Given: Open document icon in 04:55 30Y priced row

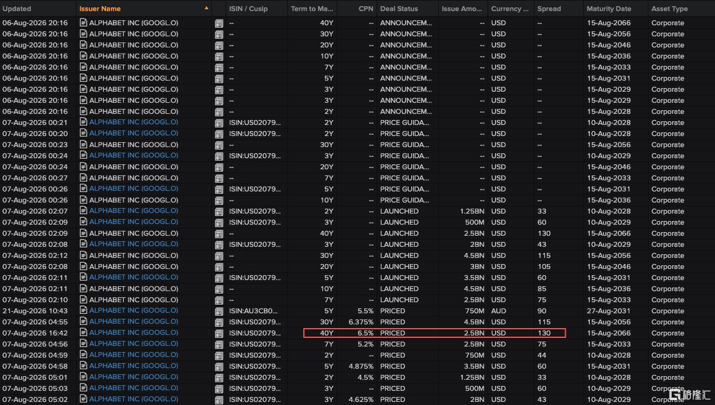Looking at the screenshot, I should pyautogui.click(x=83, y=321).
